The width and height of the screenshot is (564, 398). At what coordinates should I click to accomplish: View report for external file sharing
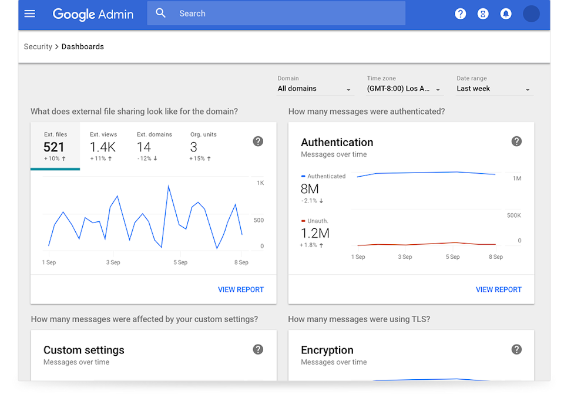click(x=241, y=289)
